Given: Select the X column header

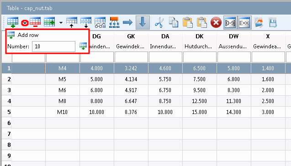Looking at the screenshot, I should click(268, 36).
